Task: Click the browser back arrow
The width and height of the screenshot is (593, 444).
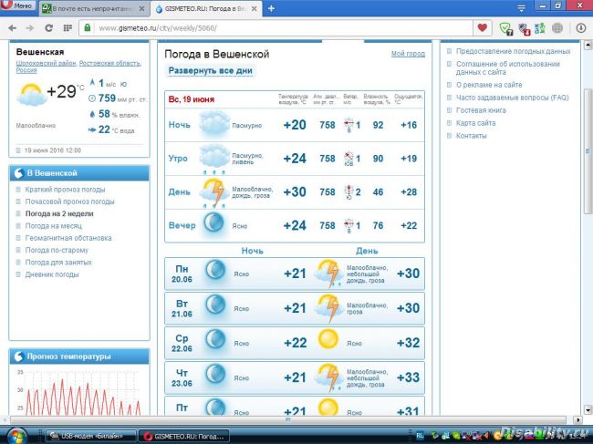Action: coord(12,27)
